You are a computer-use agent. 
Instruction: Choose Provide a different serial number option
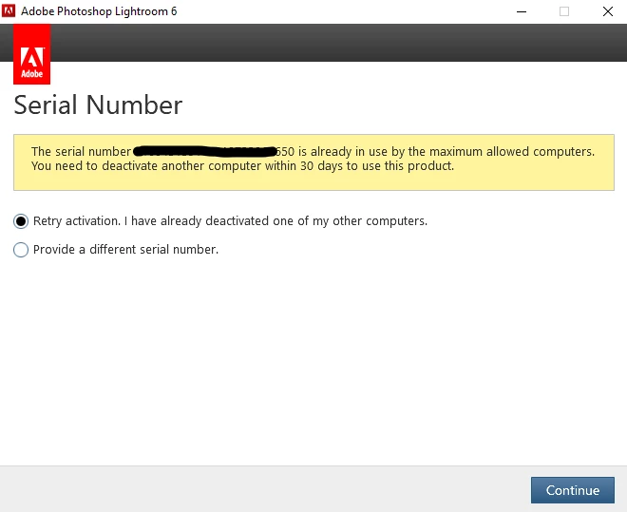[21, 250]
